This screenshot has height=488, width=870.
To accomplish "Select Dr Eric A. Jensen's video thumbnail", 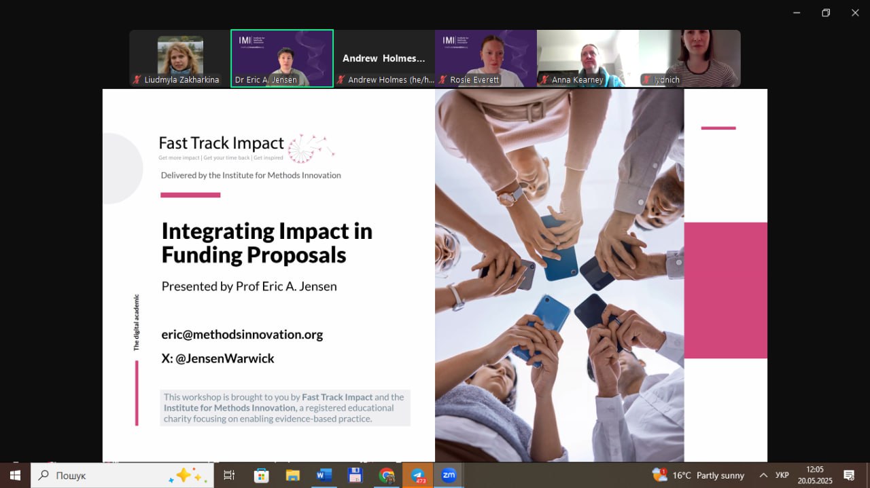I will (282, 58).
